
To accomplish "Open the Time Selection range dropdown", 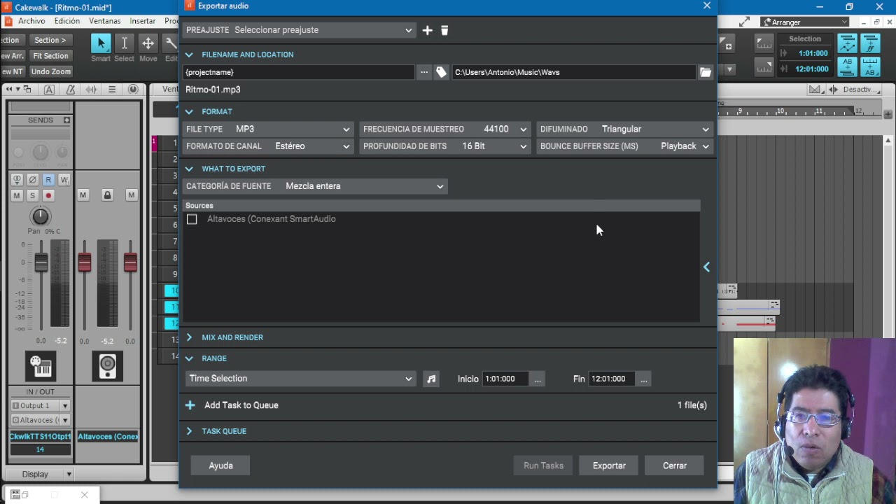I will click(x=300, y=379).
